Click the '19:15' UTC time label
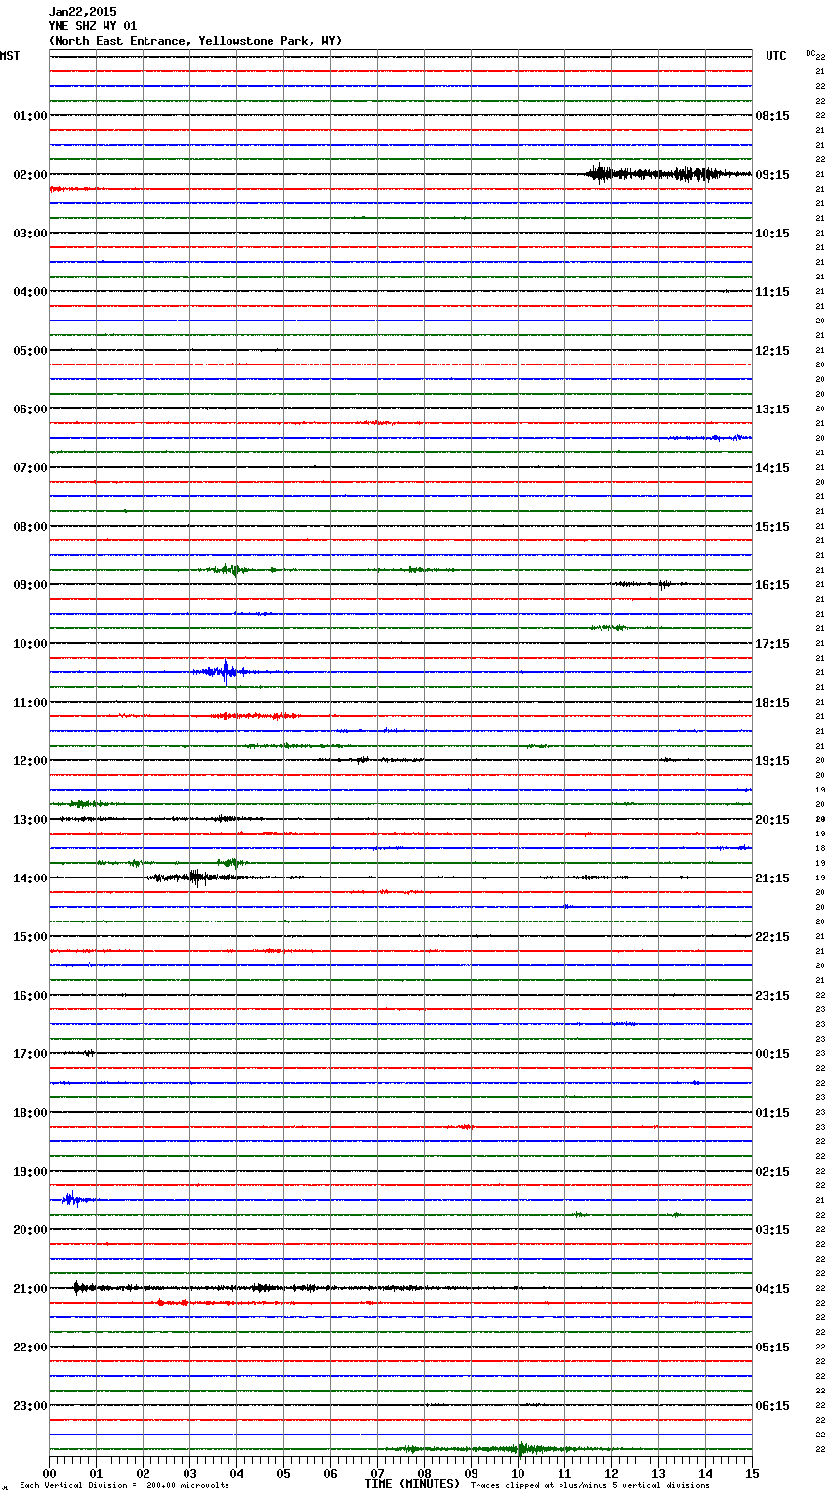830x1499 pixels. pyautogui.click(x=772, y=761)
